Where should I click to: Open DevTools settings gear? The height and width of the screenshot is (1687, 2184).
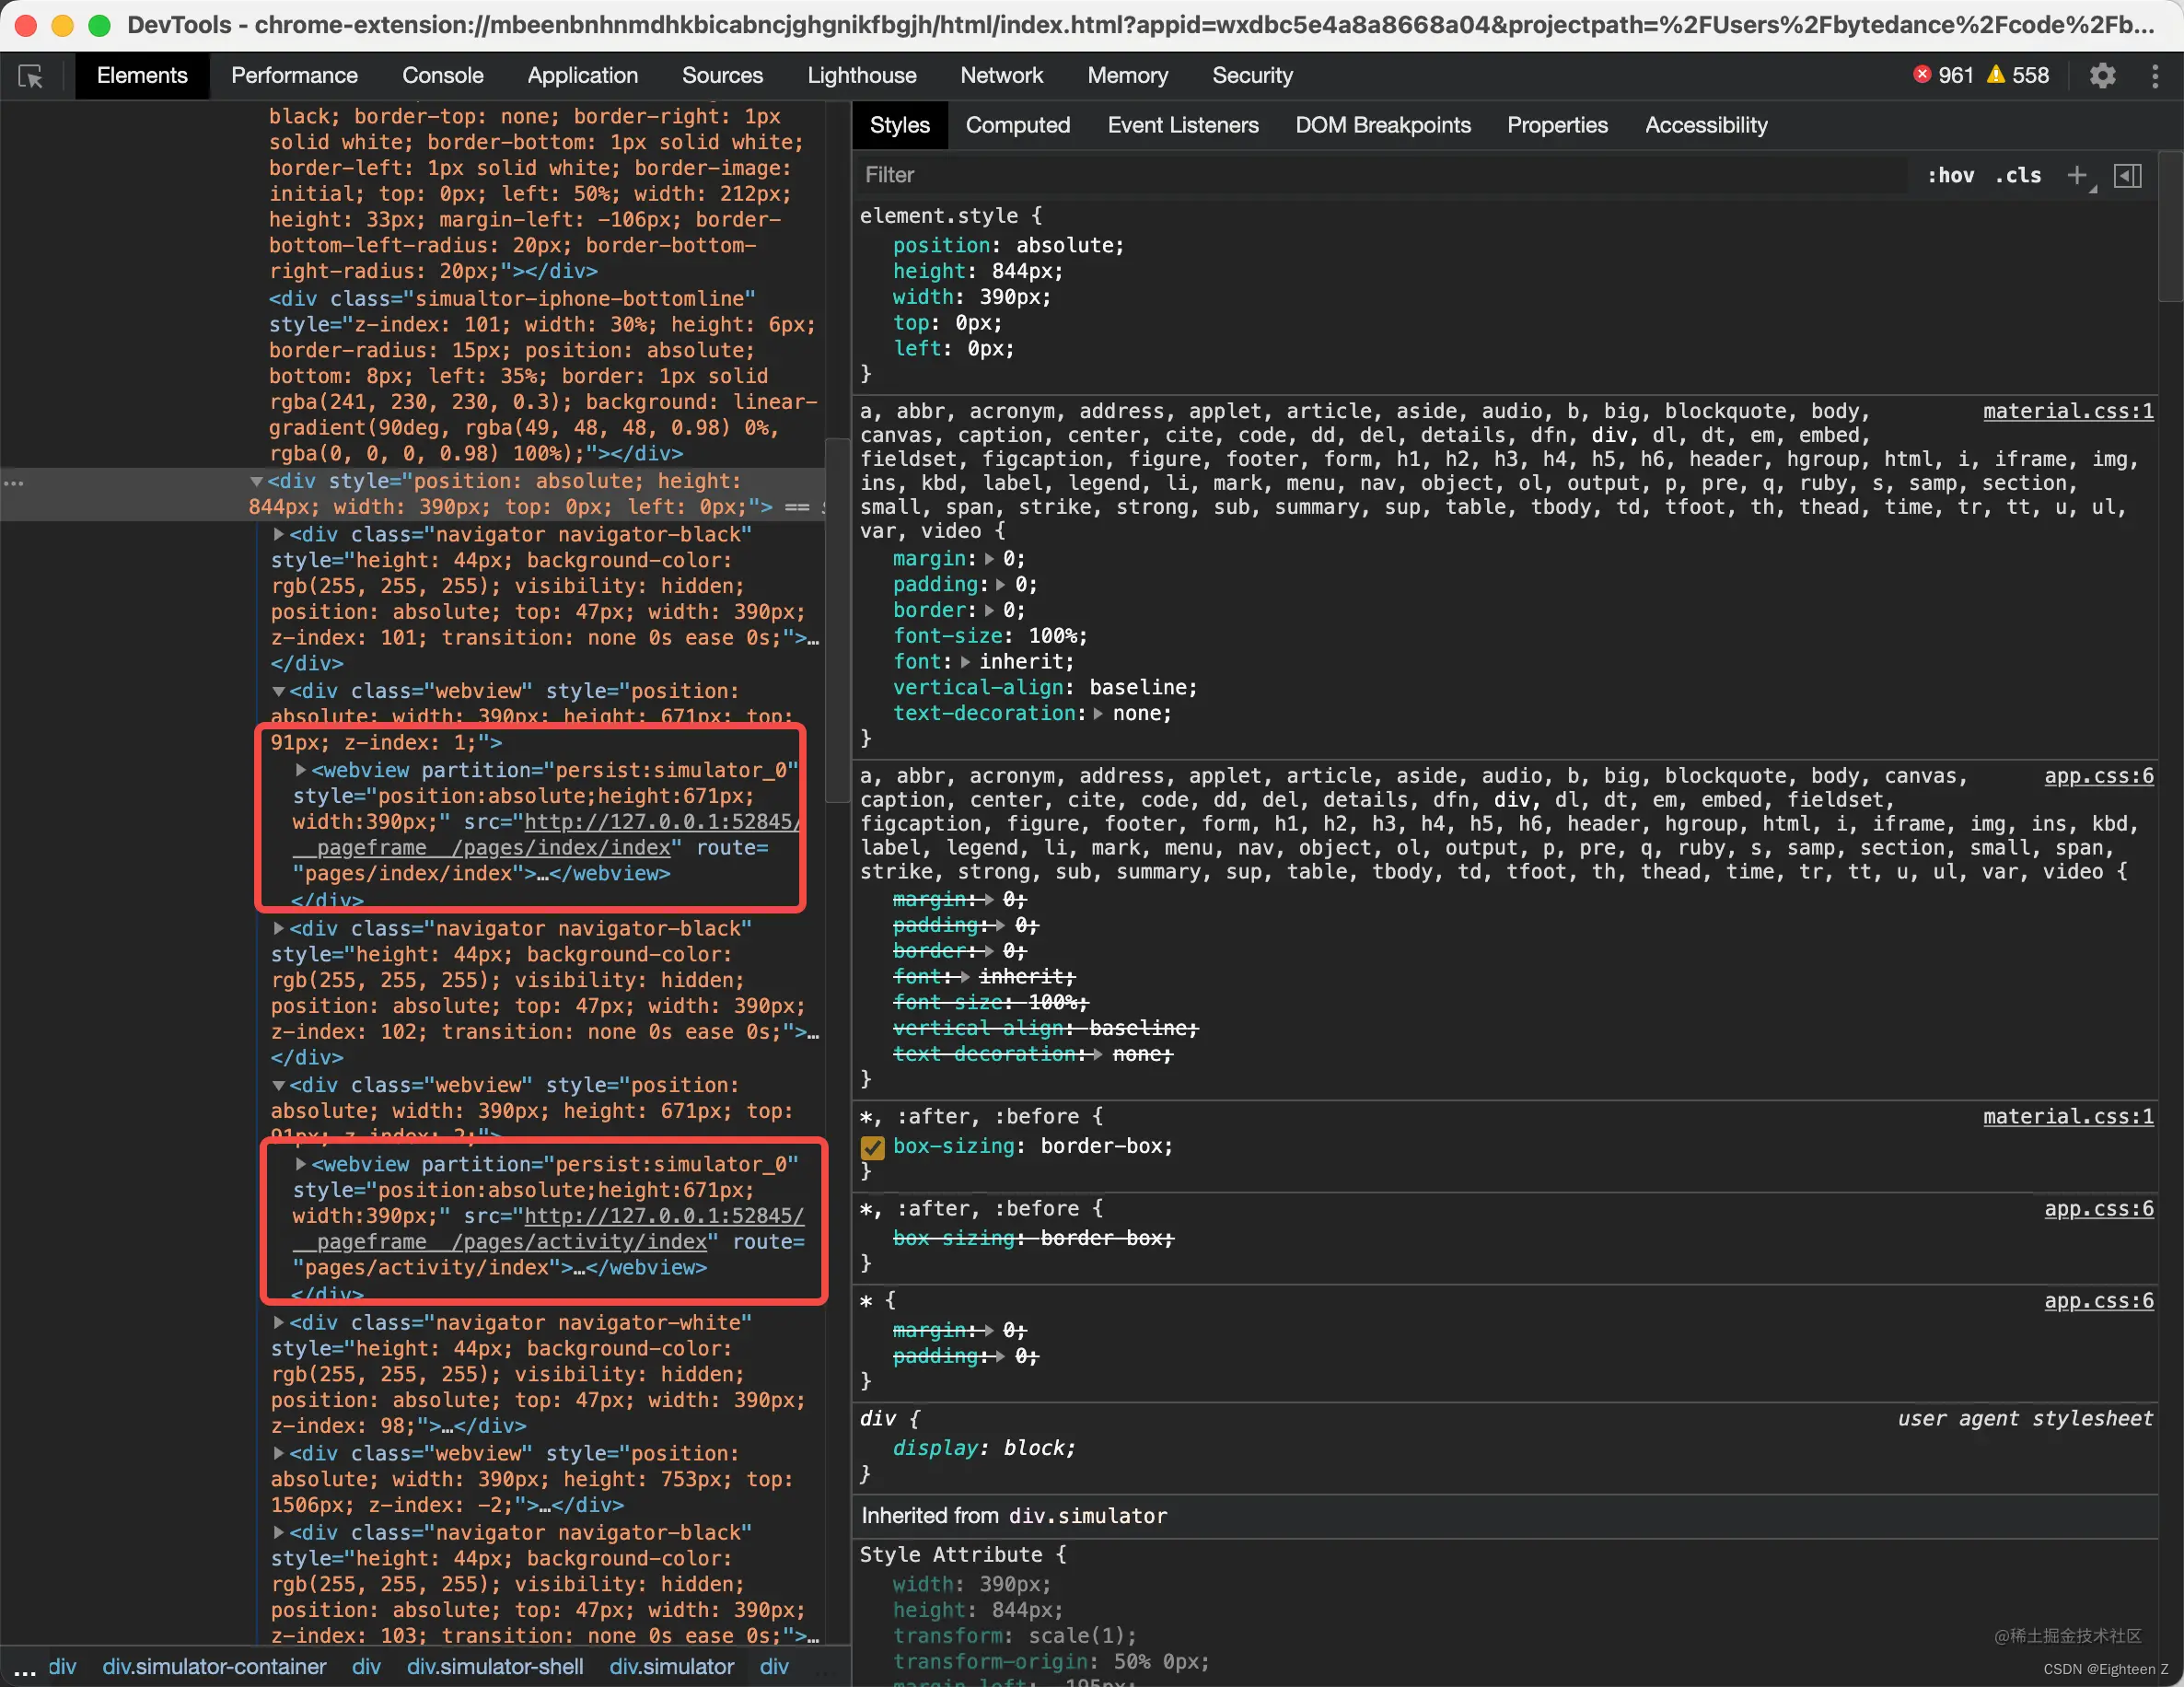[2103, 76]
